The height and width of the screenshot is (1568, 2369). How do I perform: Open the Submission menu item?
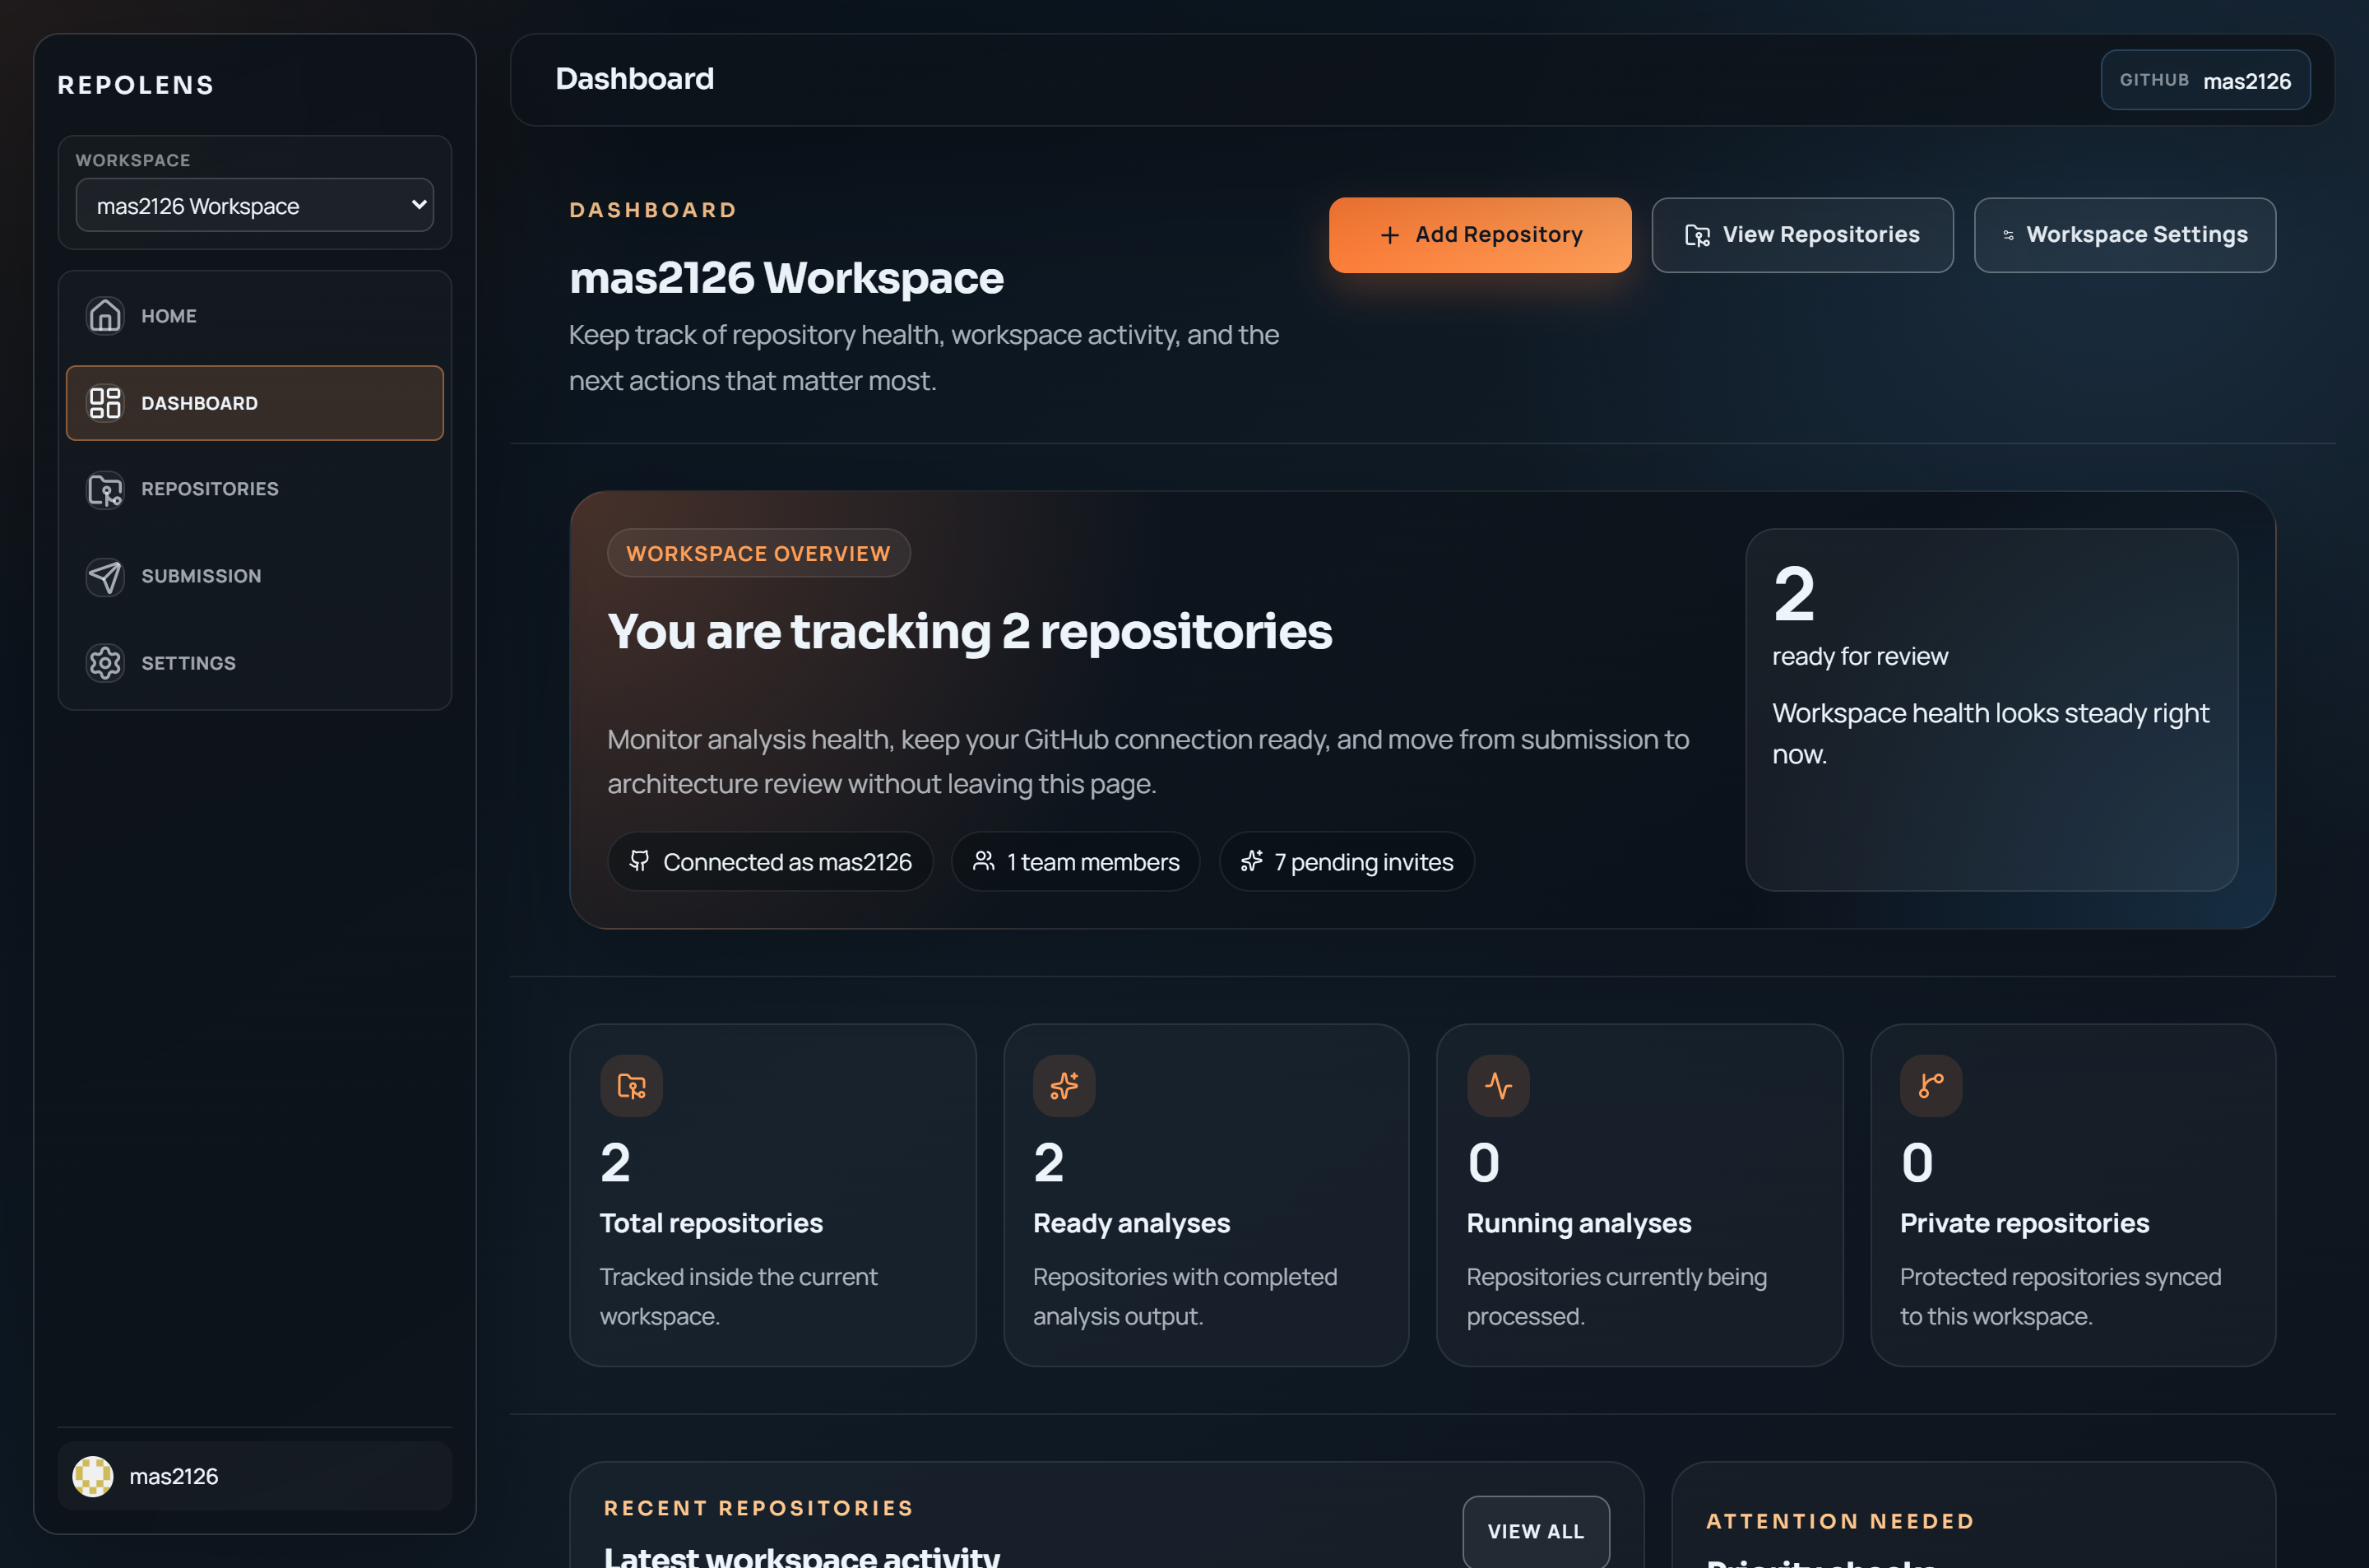(x=201, y=577)
